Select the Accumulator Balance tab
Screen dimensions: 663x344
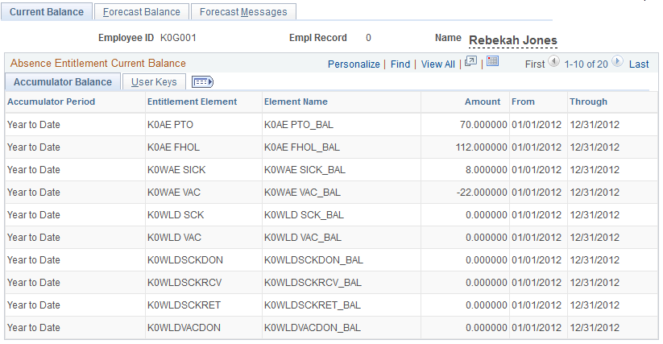click(x=63, y=82)
